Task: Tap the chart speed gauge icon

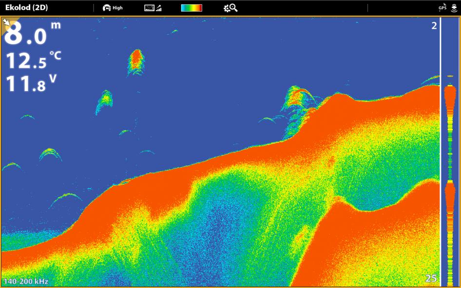Action: click(x=106, y=8)
